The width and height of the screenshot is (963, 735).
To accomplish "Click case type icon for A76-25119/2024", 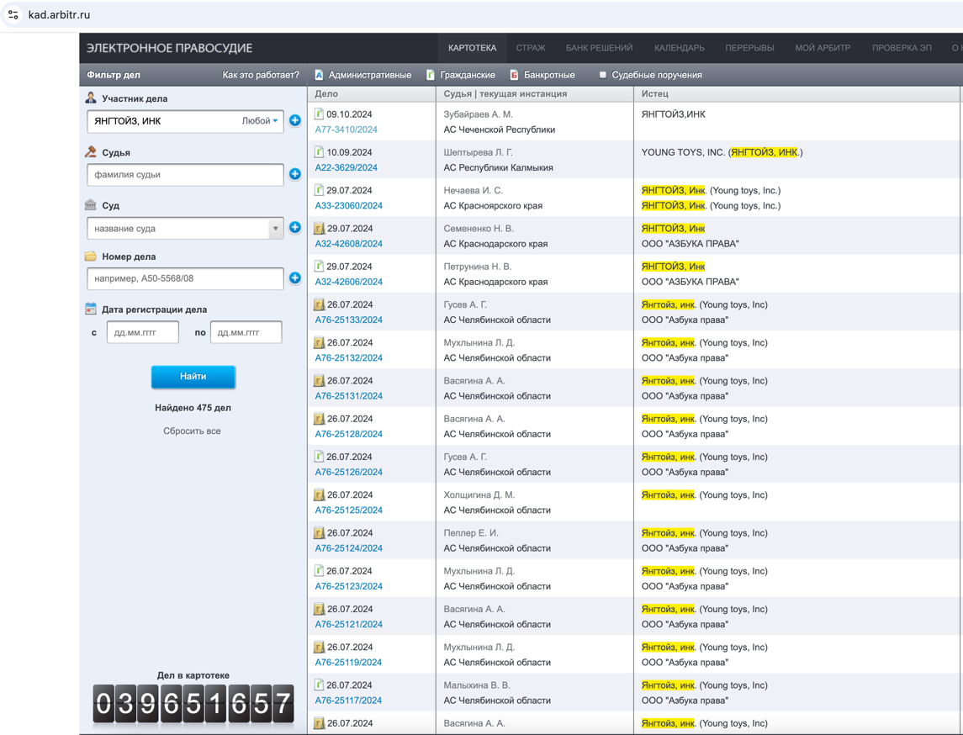I will coord(320,647).
